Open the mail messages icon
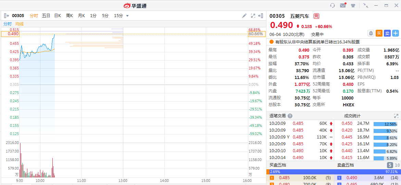The width and height of the screenshot is (401, 185). coord(343,5)
